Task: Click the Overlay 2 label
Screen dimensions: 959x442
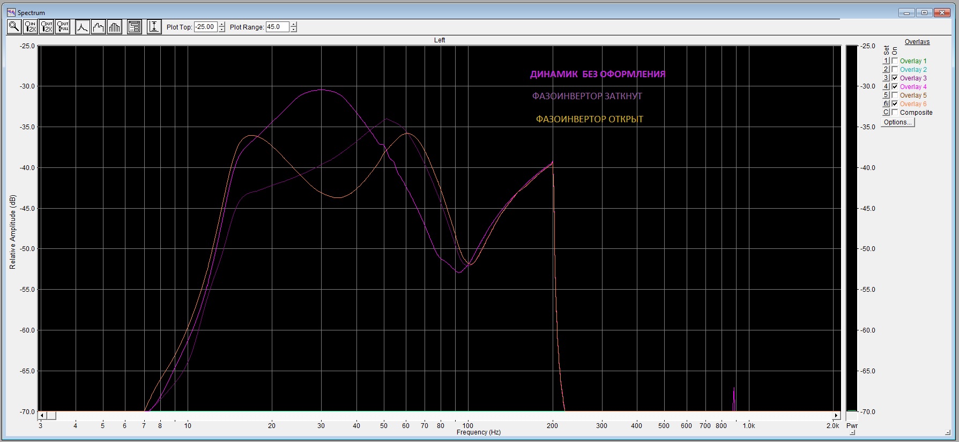Action: coord(913,70)
